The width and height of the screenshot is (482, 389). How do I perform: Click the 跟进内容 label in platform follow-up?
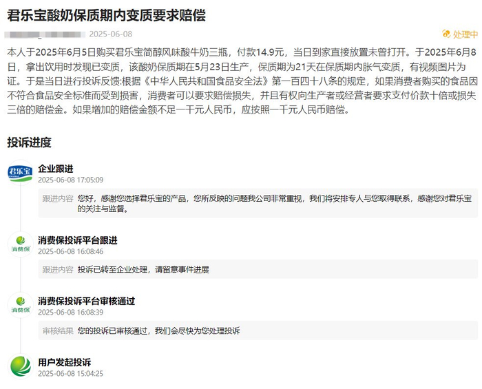[58, 269]
